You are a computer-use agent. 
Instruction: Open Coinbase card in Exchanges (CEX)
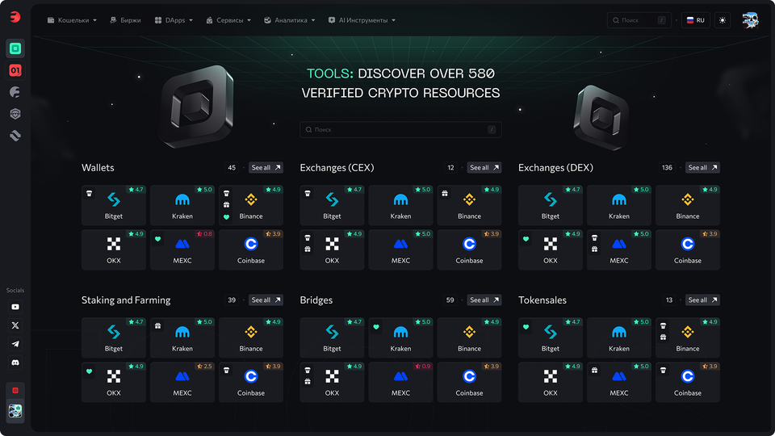pyautogui.click(x=470, y=249)
